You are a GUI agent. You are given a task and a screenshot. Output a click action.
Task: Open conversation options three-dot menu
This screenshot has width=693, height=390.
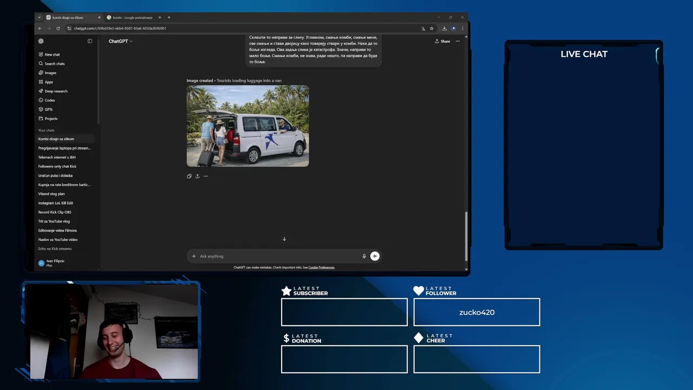457,41
